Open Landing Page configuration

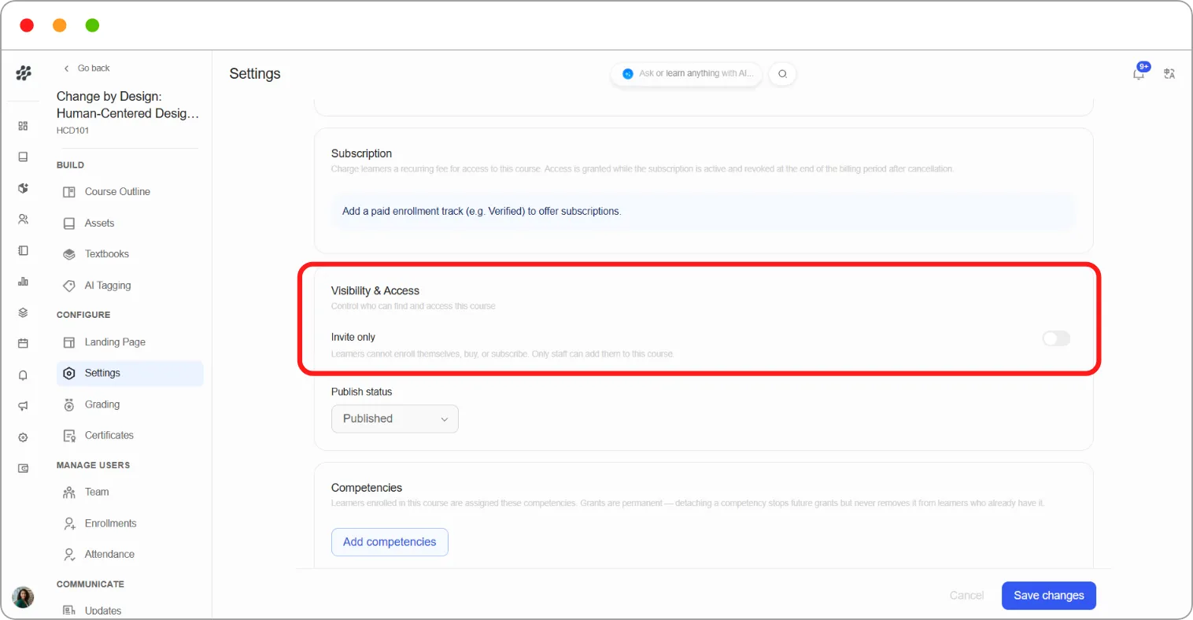(130, 342)
